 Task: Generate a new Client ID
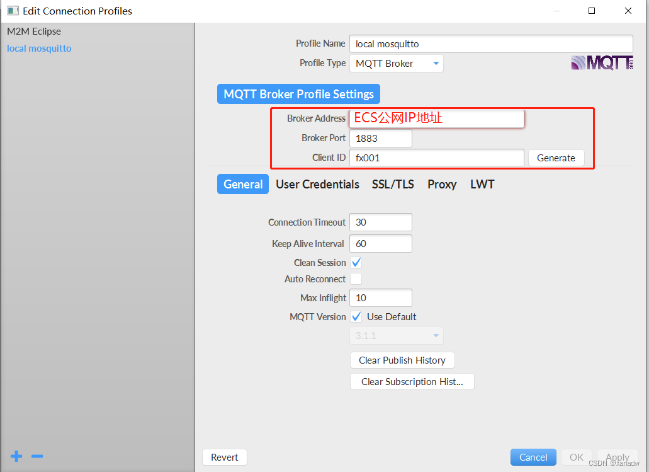click(x=556, y=158)
